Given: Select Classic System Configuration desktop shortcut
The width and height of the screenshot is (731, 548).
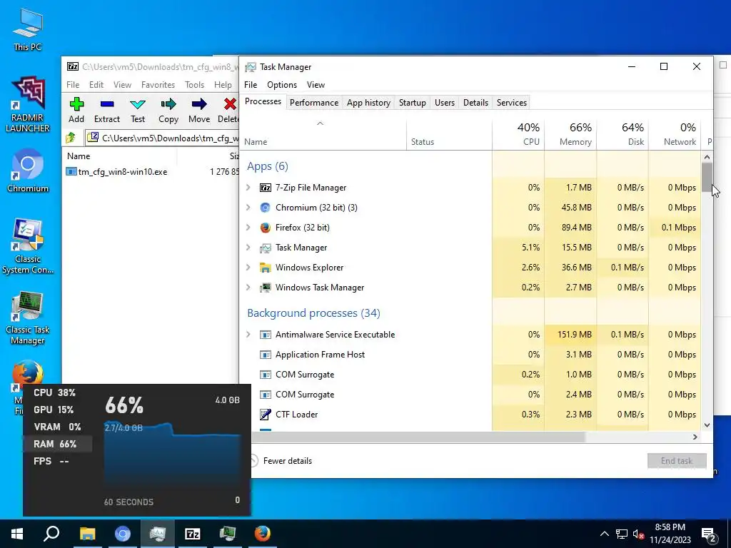Looking at the screenshot, I should (28, 246).
